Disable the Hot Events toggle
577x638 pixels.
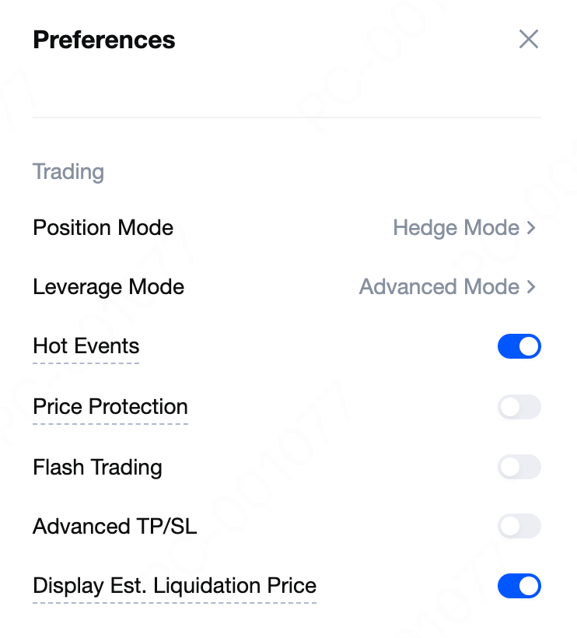[x=519, y=347]
